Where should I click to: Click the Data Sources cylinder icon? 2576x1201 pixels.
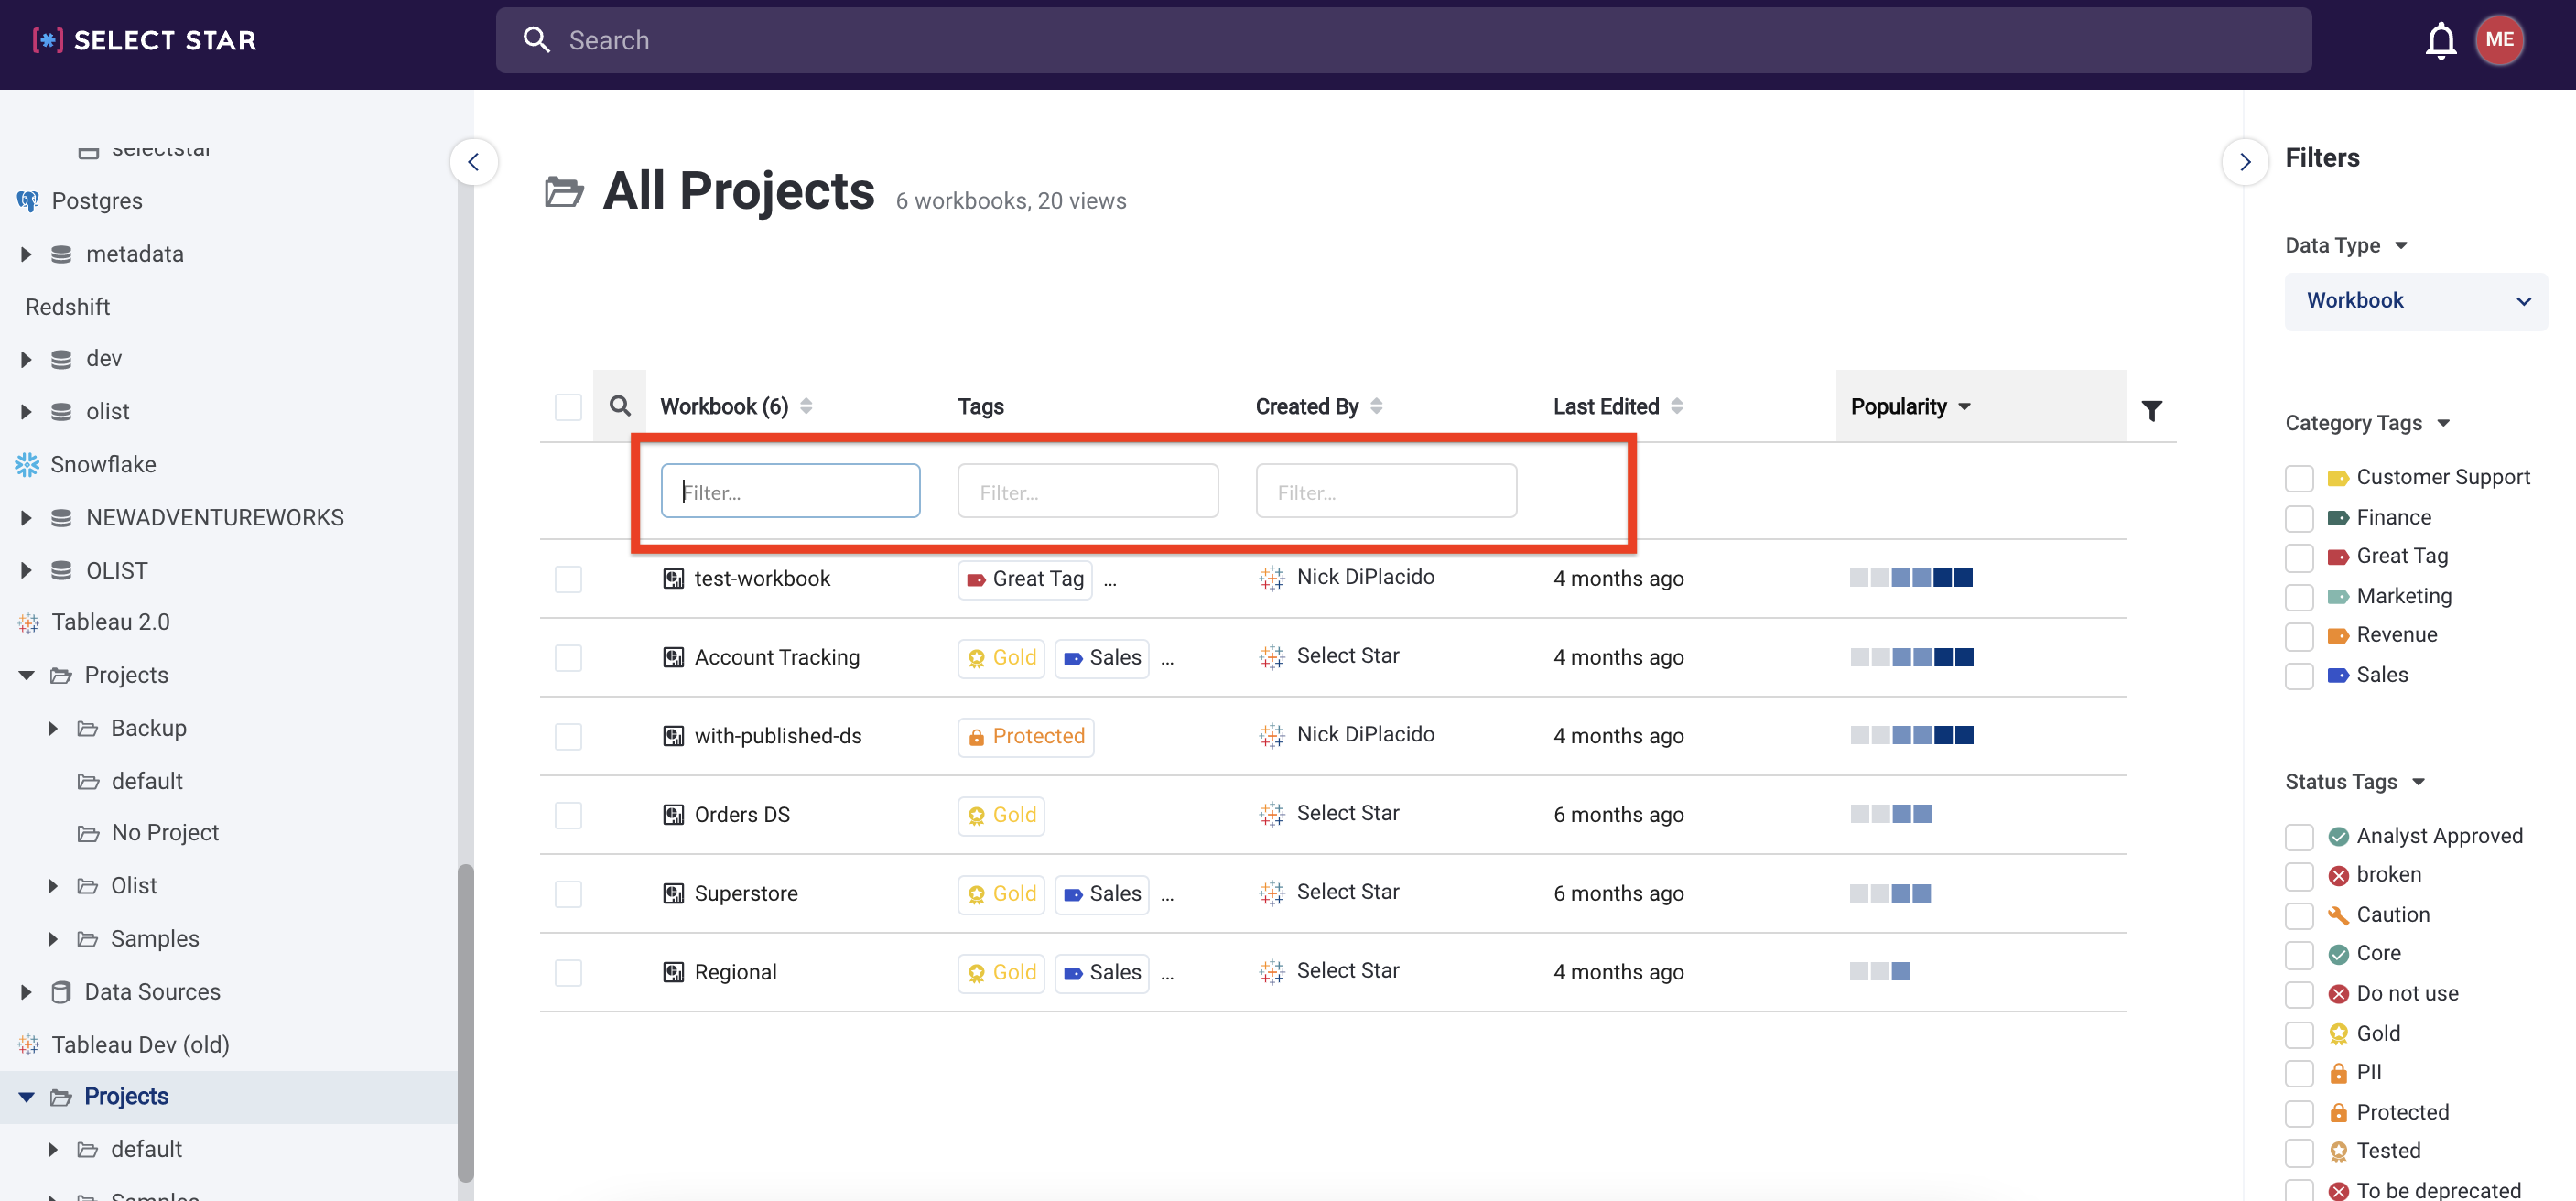[61, 992]
